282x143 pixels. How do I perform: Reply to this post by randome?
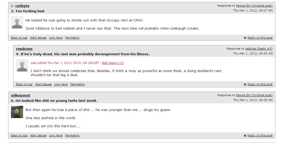(x=260, y=84)
